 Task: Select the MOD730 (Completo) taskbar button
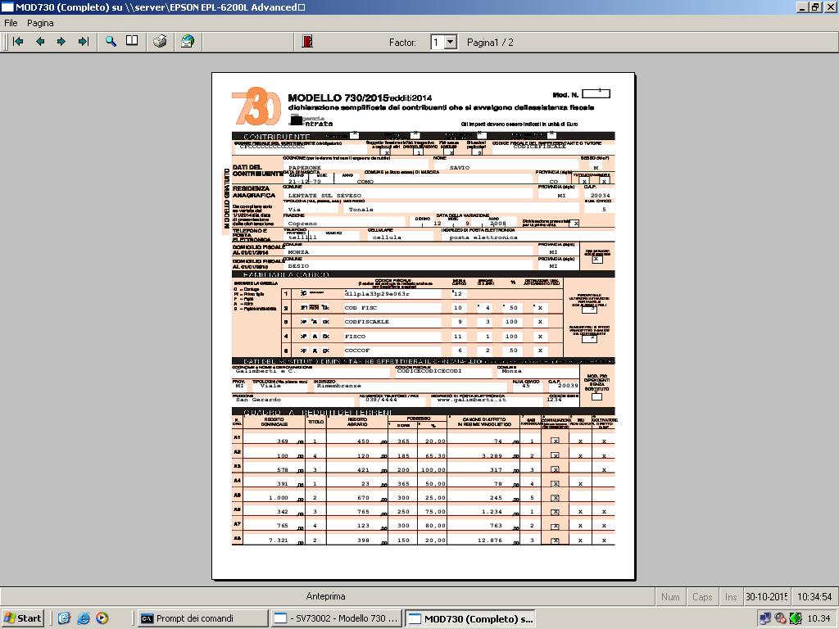point(469,618)
